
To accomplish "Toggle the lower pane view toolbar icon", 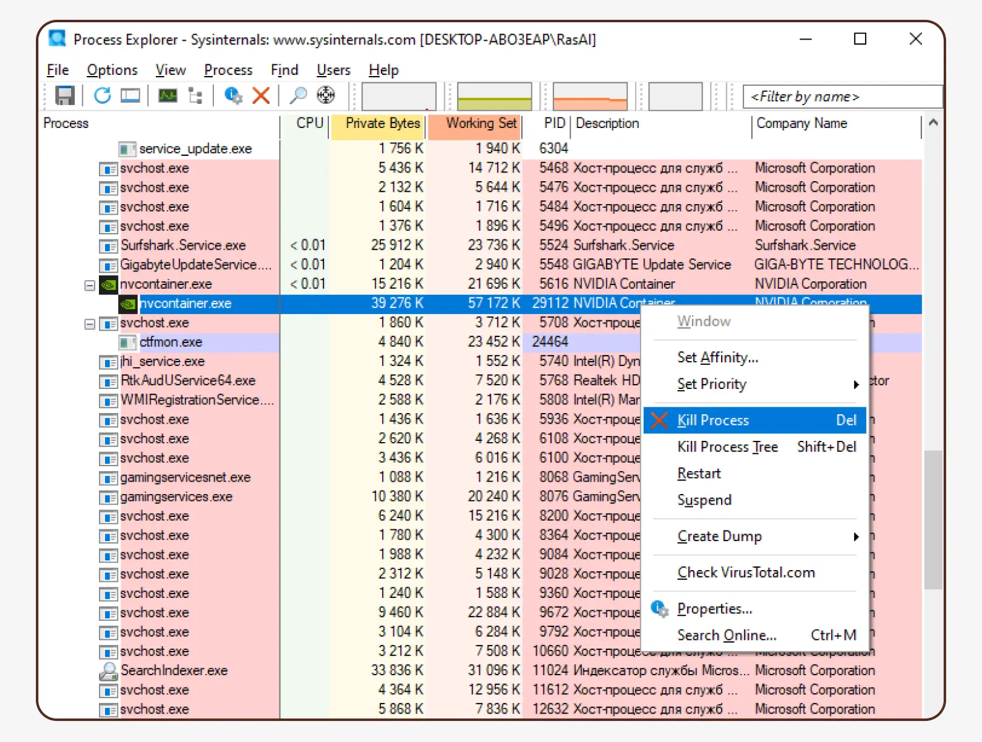I will (x=130, y=96).
